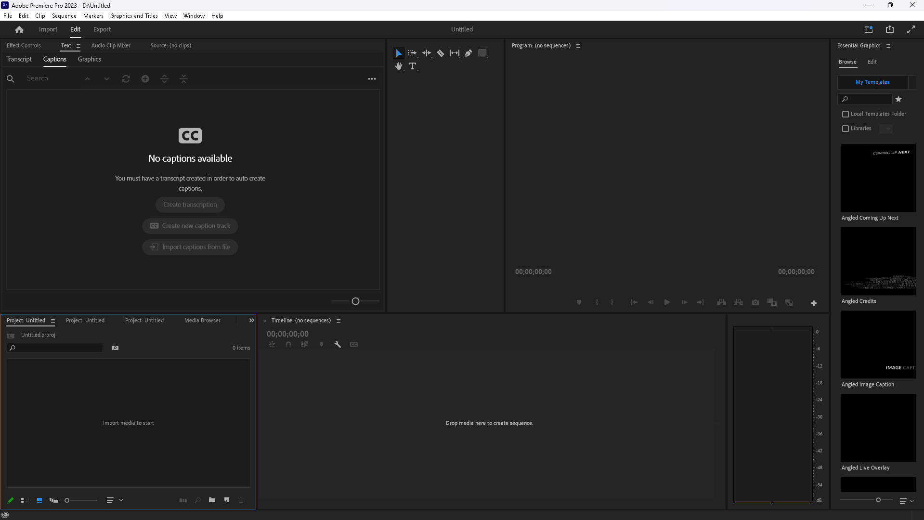Step back one frame in Program monitor
Screen dimensions: 924x520
[x=651, y=302]
